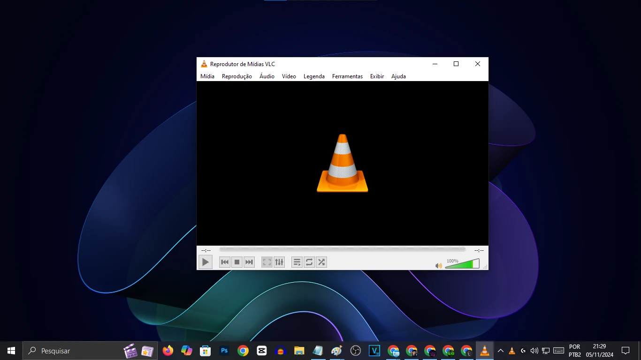Show the VLC playlist
Screen dimensions: 641x360
(297, 262)
